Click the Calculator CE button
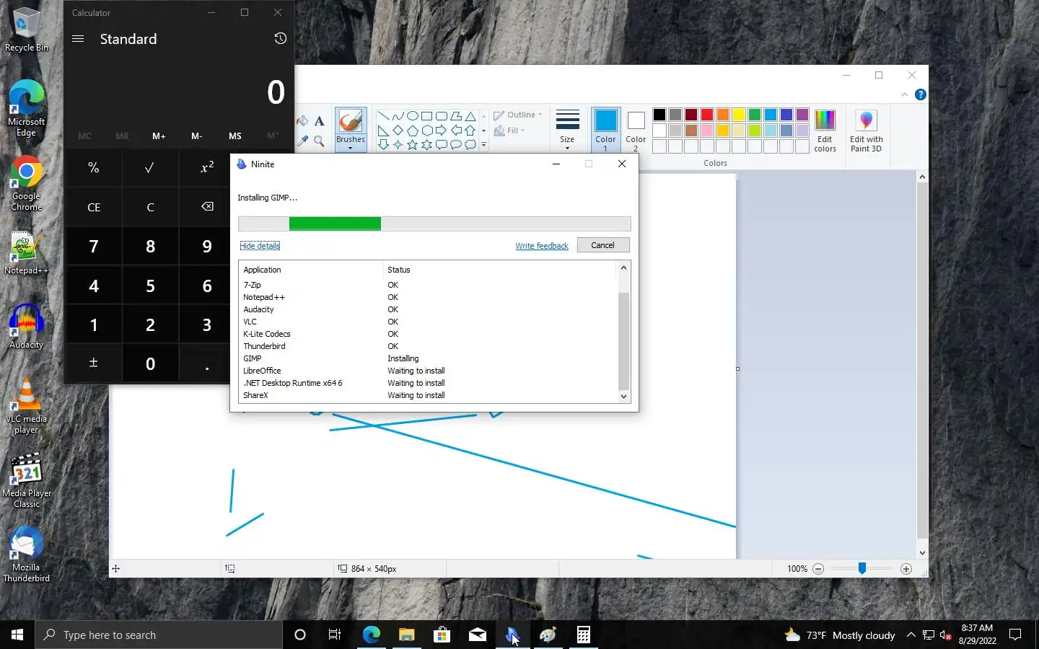This screenshot has height=649, width=1039. pos(94,207)
